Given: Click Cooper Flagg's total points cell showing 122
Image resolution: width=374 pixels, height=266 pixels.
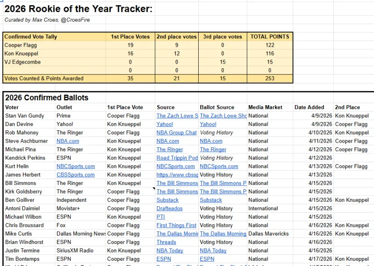Looking at the screenshot, I should pos(270,45).
